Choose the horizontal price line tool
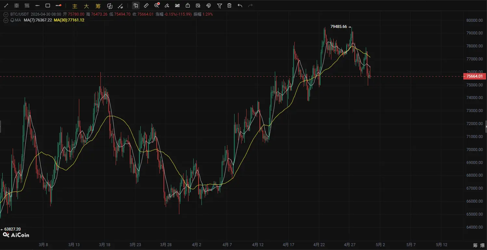Viewport: 487px width, 250px height. (x=37, y=6)
